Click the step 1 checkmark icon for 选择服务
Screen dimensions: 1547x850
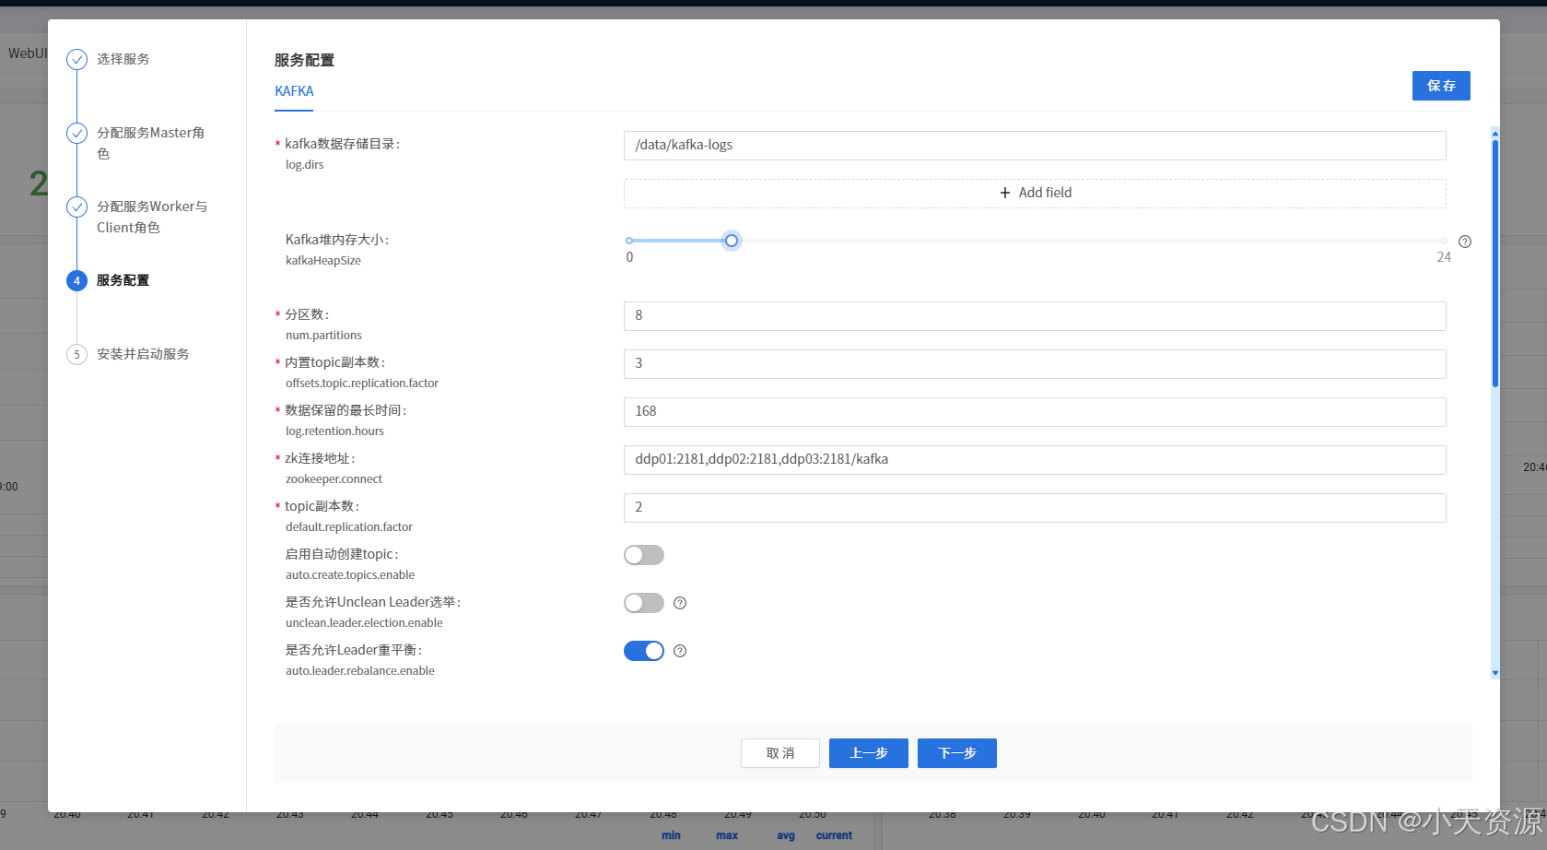point(76,60)
